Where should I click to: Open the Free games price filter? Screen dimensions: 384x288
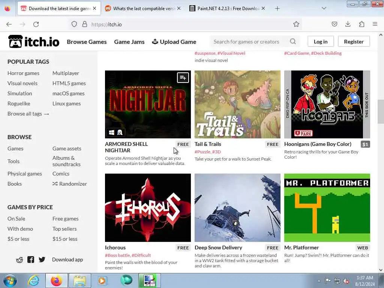point(65,219)
